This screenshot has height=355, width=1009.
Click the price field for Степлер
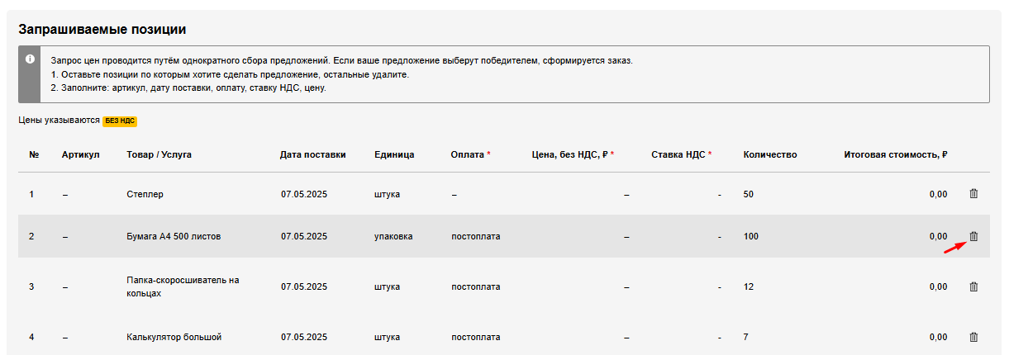click(626, 194)
